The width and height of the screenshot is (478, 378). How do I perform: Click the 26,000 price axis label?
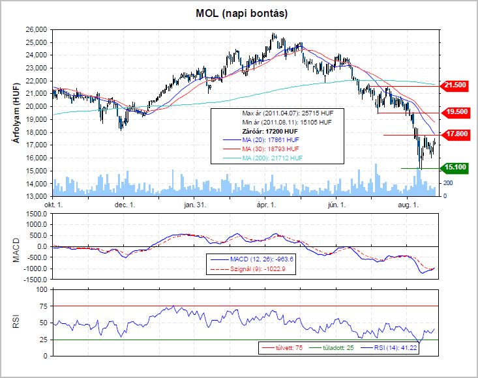point(37,29)
